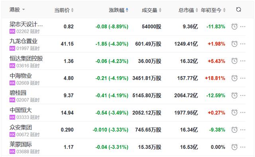Click market cap 2064.72亿
This screenshot has width=255, height=157.
point(186,96)
